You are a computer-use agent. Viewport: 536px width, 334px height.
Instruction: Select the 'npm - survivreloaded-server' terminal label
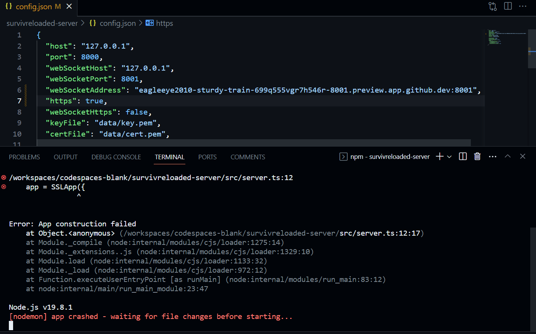(x=390, y=157)
